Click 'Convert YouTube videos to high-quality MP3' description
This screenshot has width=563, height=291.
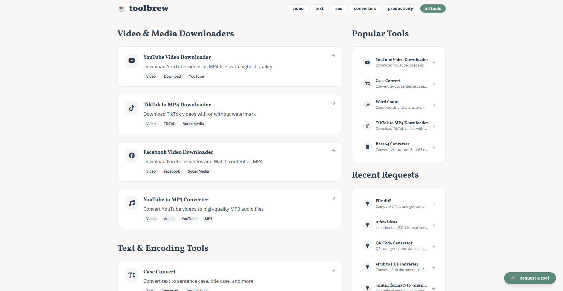(x=204, y=209)
